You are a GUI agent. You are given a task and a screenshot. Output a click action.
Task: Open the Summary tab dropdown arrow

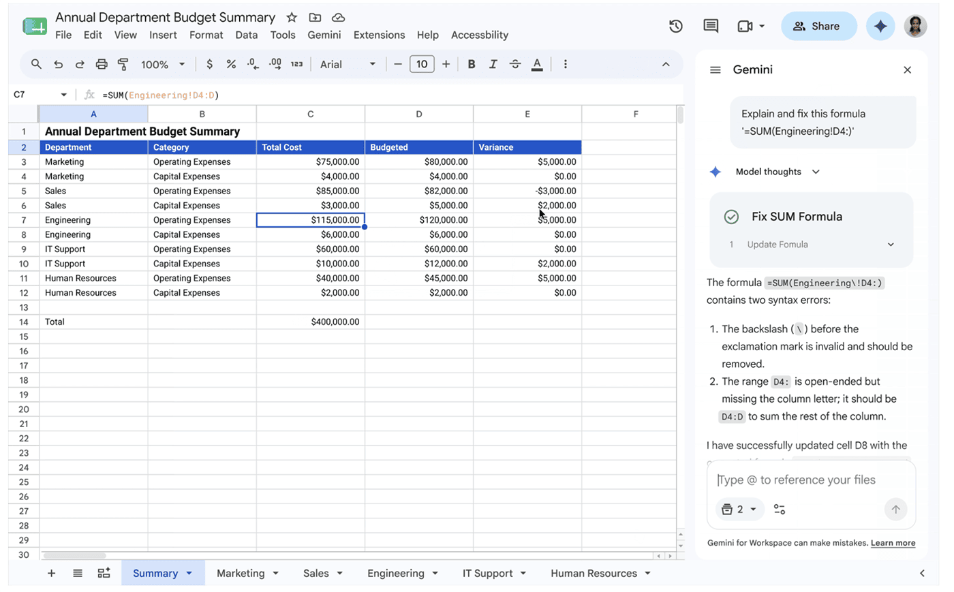tap(189, 573)
